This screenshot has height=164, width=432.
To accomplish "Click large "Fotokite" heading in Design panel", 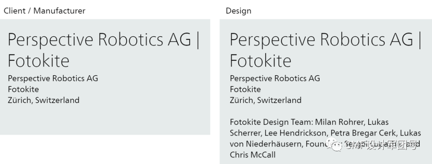I will tap(260, 61).
